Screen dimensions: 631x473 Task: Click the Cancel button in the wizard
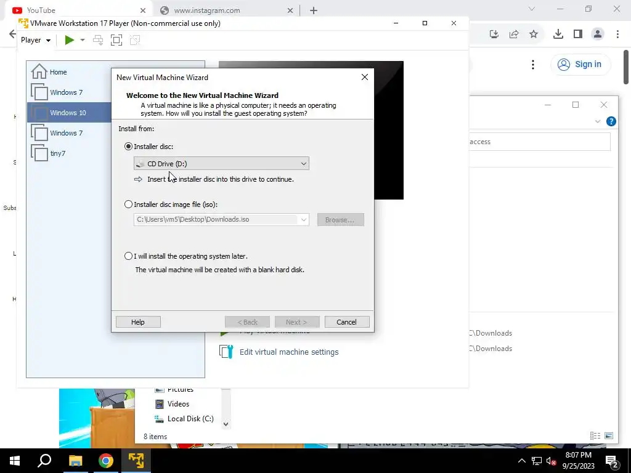tap(346, 321)
